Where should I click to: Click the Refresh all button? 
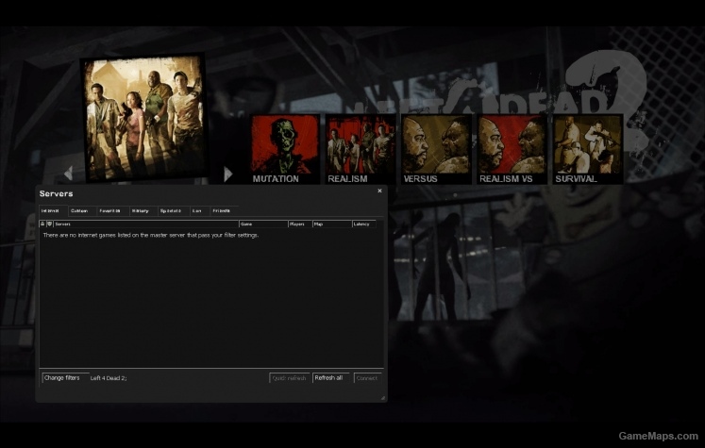330,377
